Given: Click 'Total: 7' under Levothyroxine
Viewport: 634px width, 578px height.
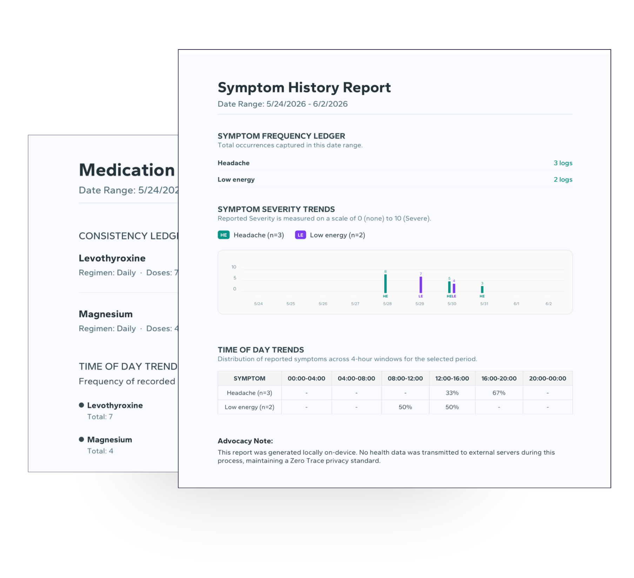Looking at the screenshot, I should [x=100, y=417].
